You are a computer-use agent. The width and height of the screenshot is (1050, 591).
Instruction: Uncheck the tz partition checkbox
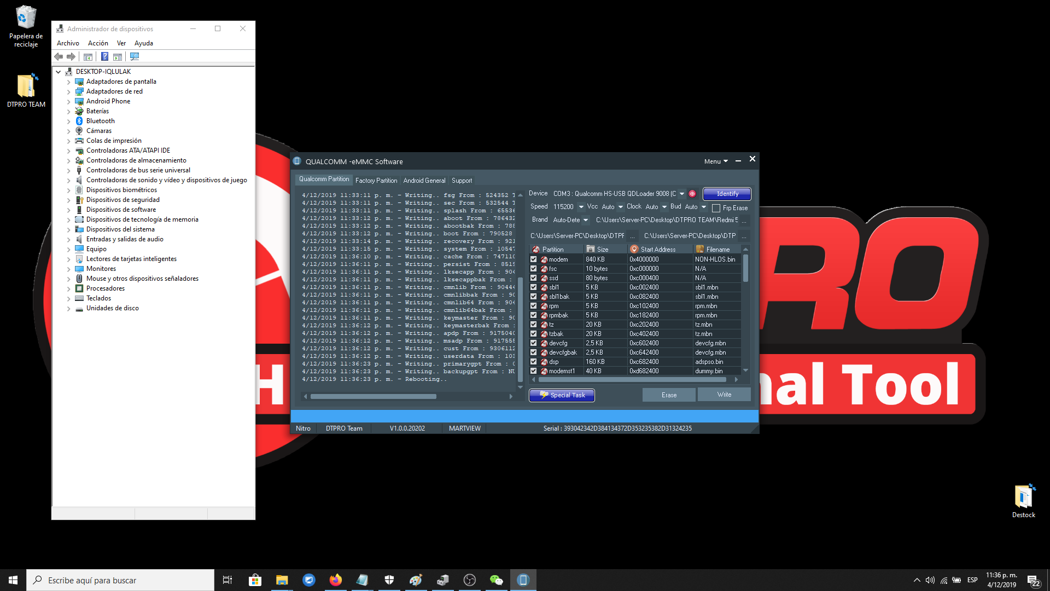pos(534,325)
